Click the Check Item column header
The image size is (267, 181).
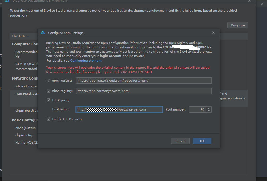(x=20, y=36)
